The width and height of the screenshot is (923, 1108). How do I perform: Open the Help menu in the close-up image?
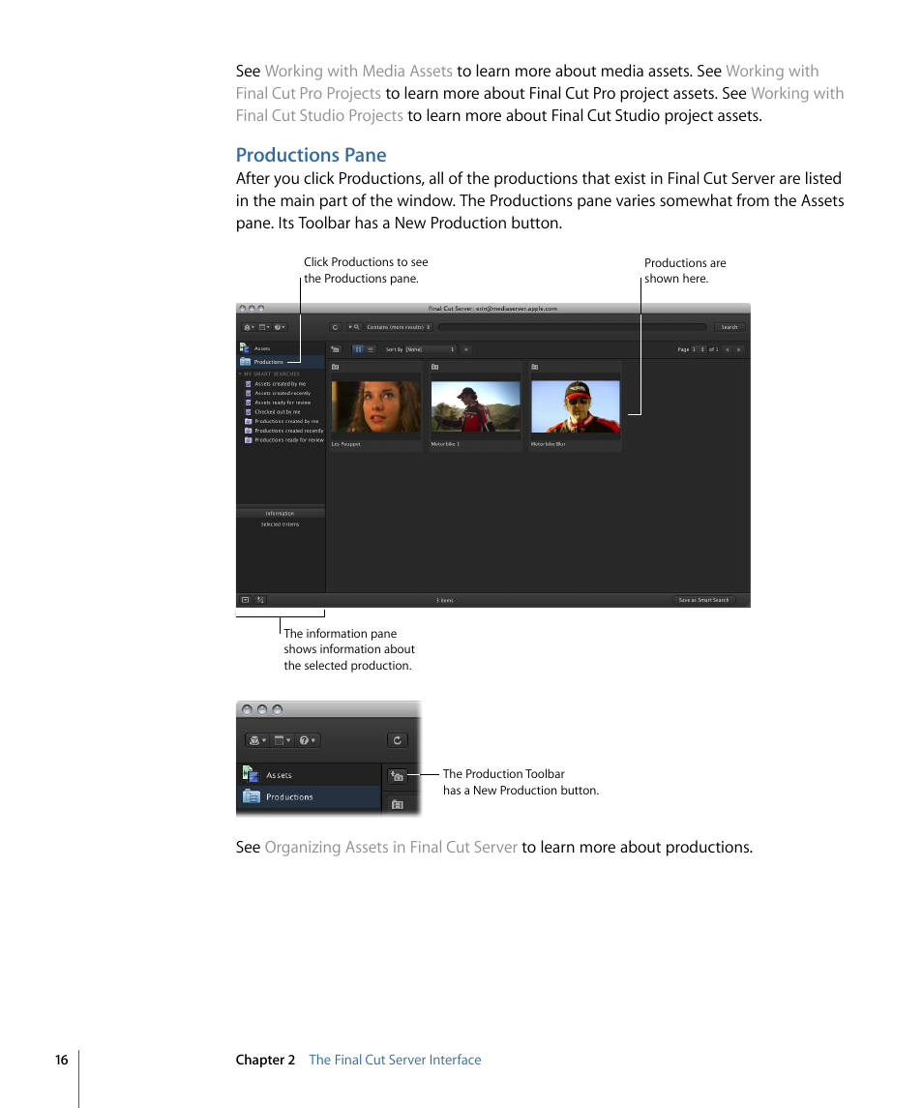tap(308, 740)
